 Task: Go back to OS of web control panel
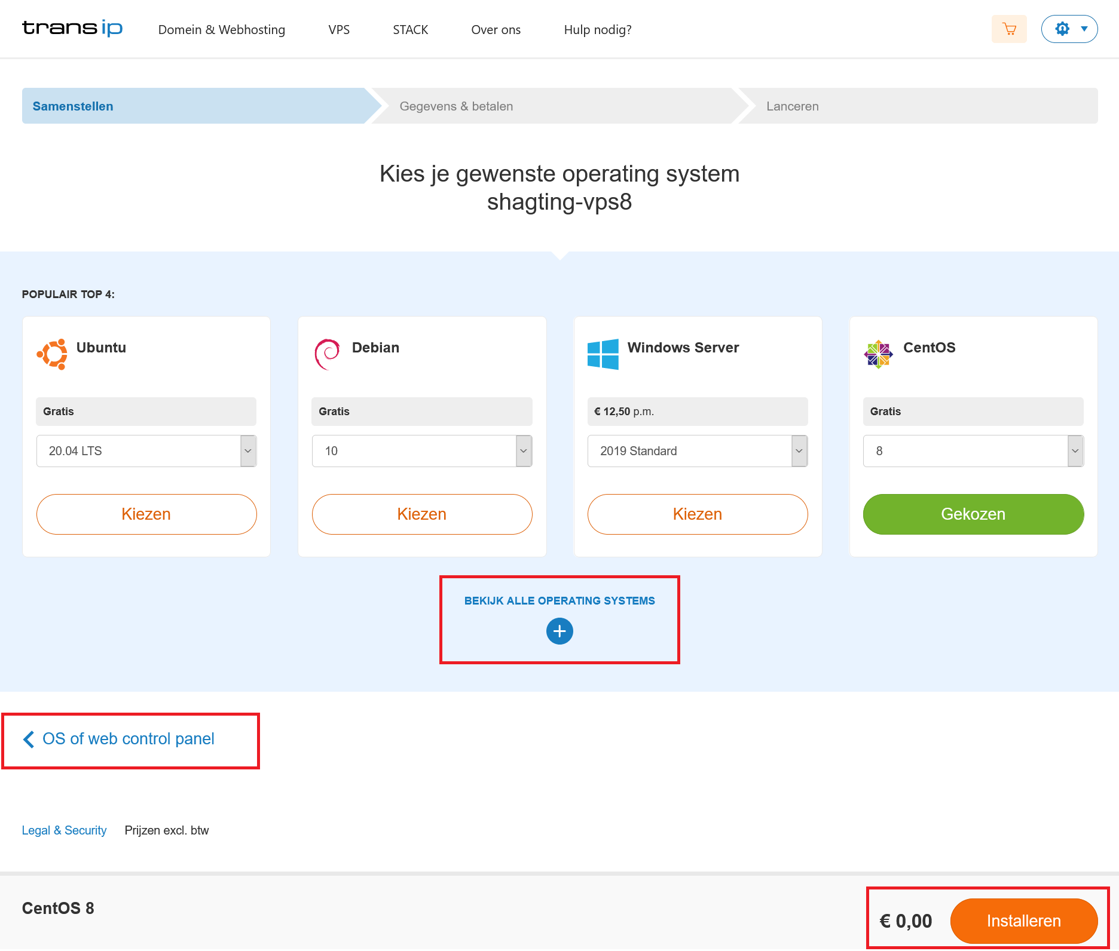coord(129,739)
